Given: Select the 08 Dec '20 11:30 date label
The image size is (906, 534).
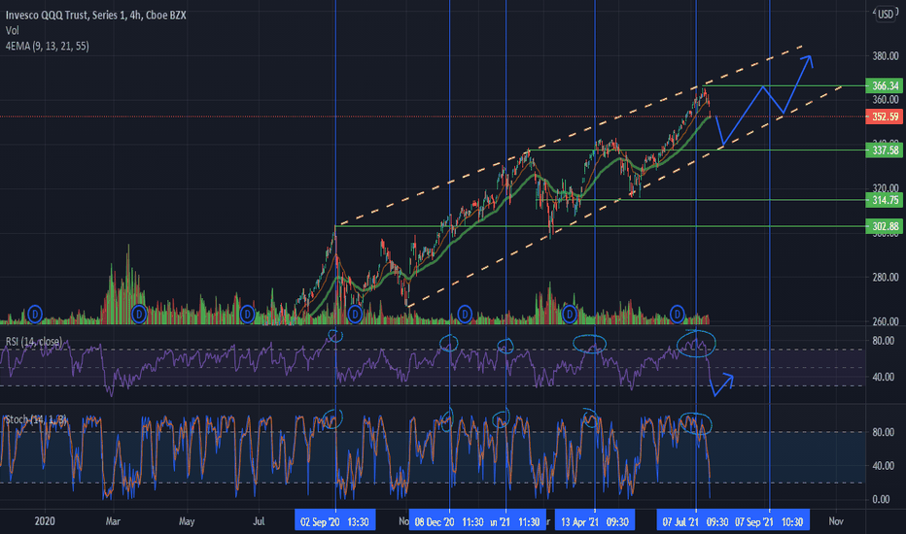Looking at the screenshot, I should [x=449, y=521].
